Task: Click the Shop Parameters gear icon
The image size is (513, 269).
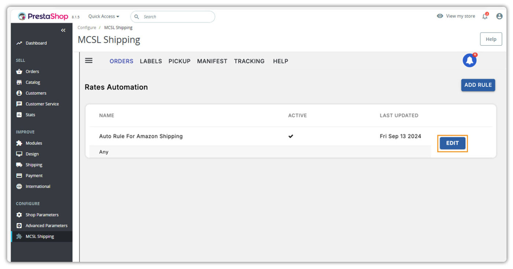Action: tap(19, 215)
